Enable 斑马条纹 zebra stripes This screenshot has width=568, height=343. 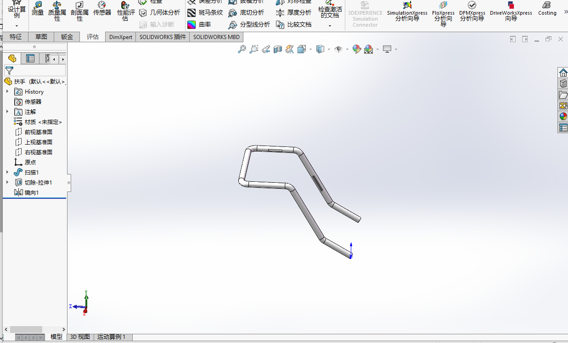[x=205, y=12]
